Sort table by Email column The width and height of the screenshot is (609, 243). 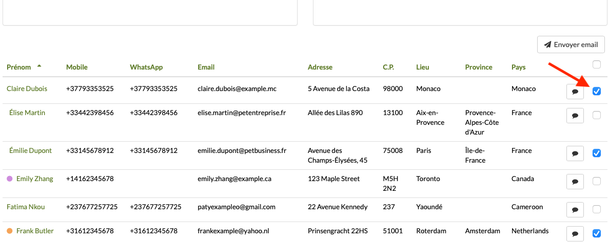click(206, 67)
